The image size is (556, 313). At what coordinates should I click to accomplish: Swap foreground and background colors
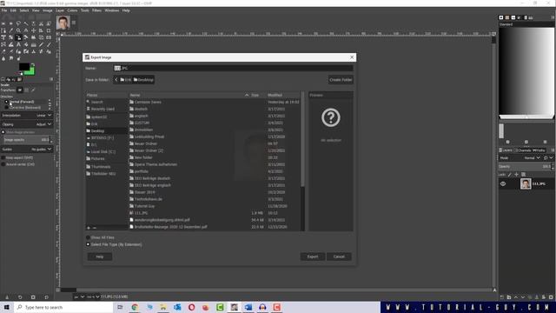(33, 64)
